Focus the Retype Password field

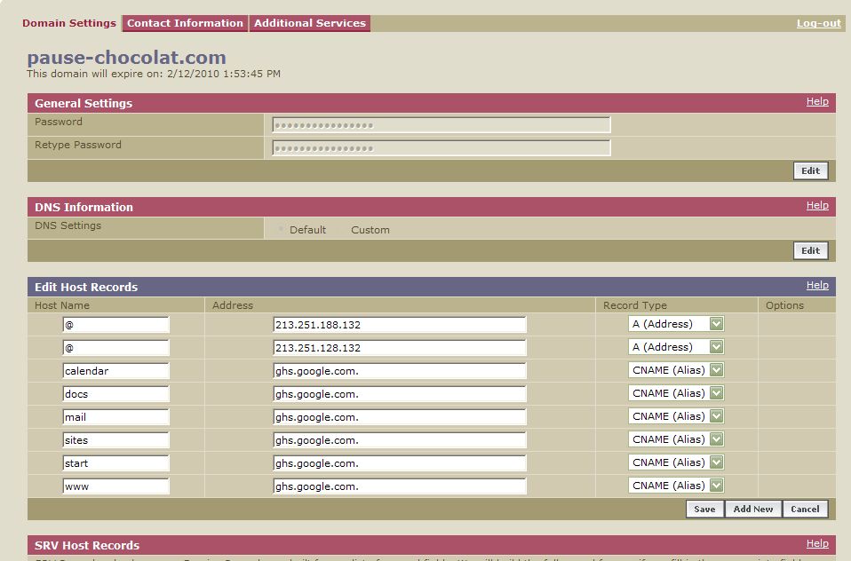point(441,148)
